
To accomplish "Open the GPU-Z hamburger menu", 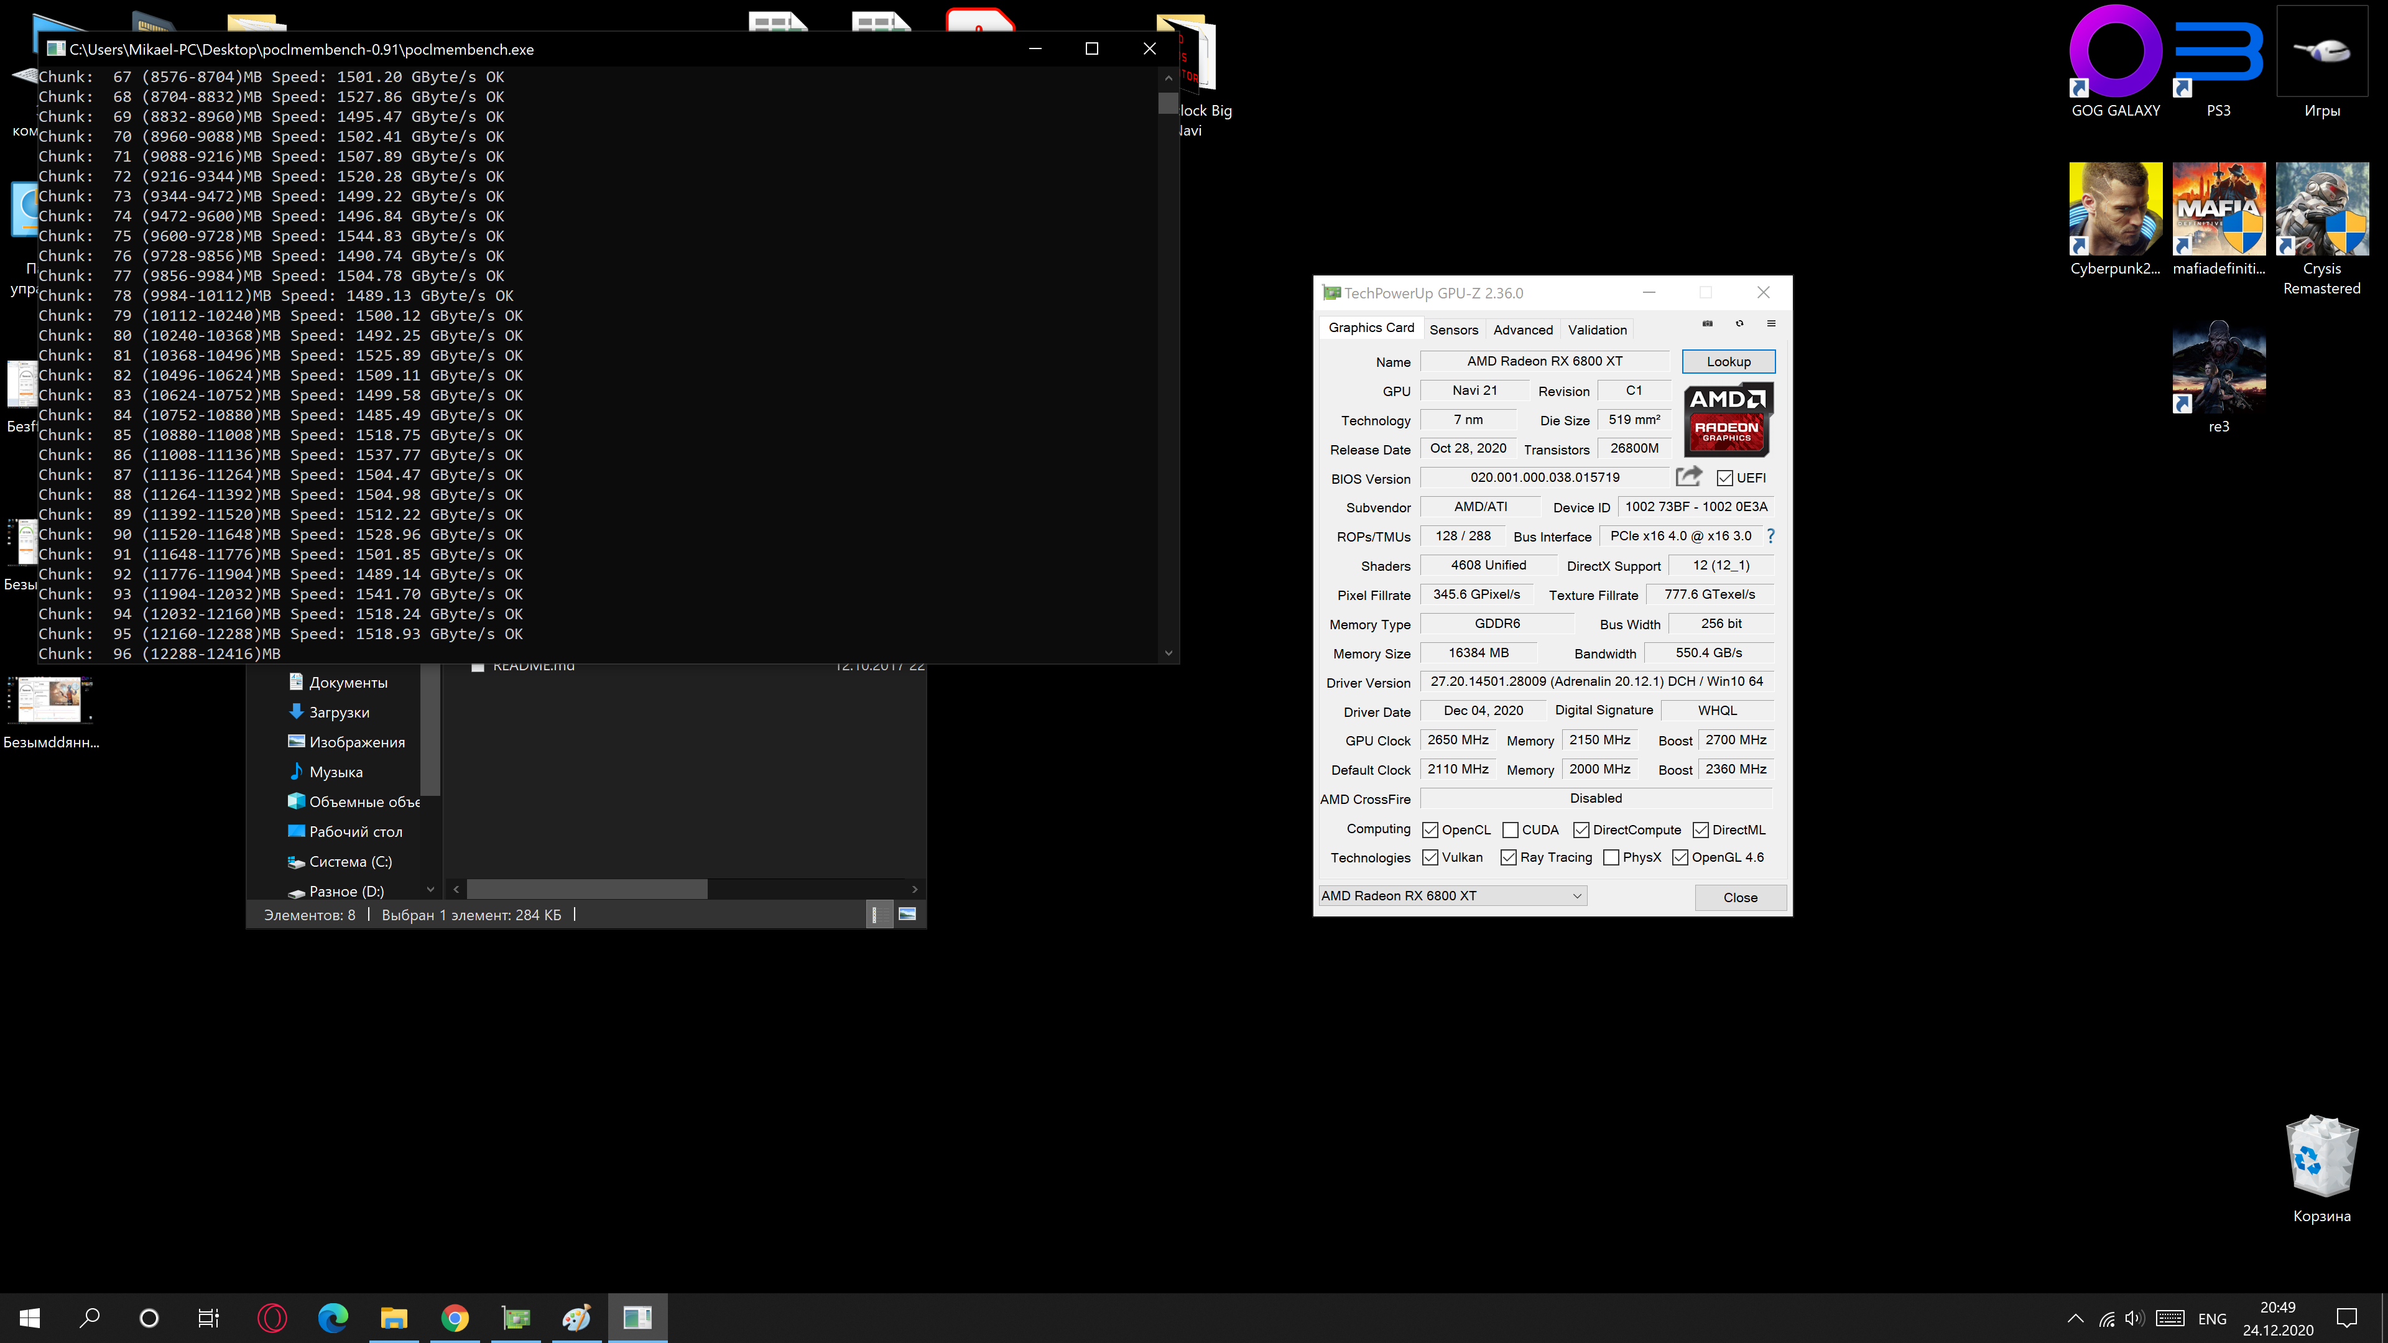I will 1770,323.
